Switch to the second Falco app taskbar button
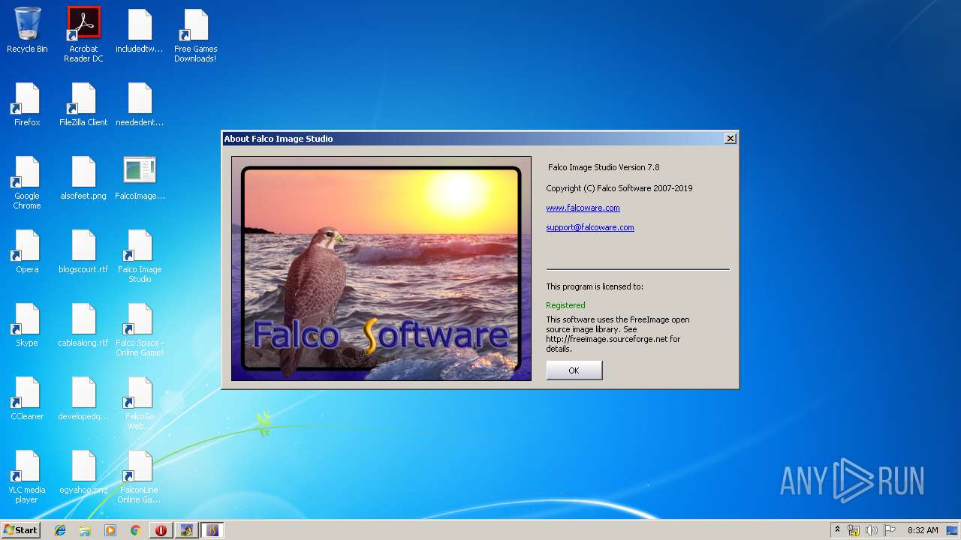961x540 pixels. point(212,530)
